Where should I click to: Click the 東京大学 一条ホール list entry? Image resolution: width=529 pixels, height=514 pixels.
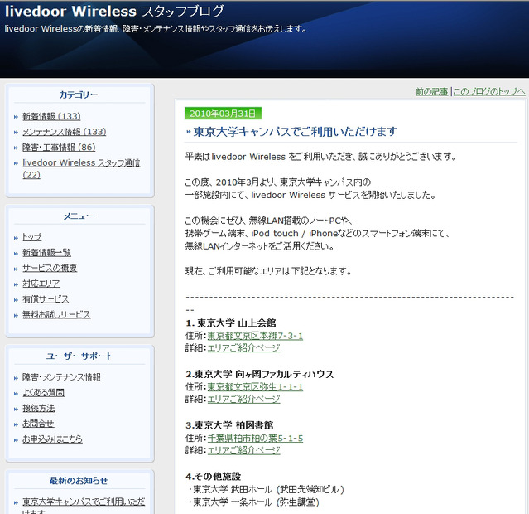coord(253,502)
